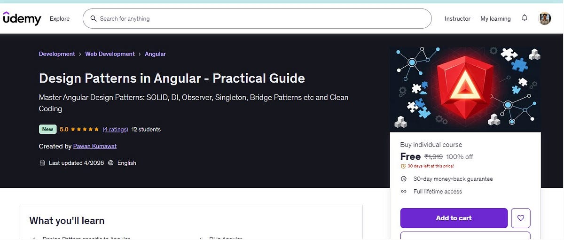564x240 pixels.
Task: Go to Web Development breadcrumb
Action: (110, 54)
